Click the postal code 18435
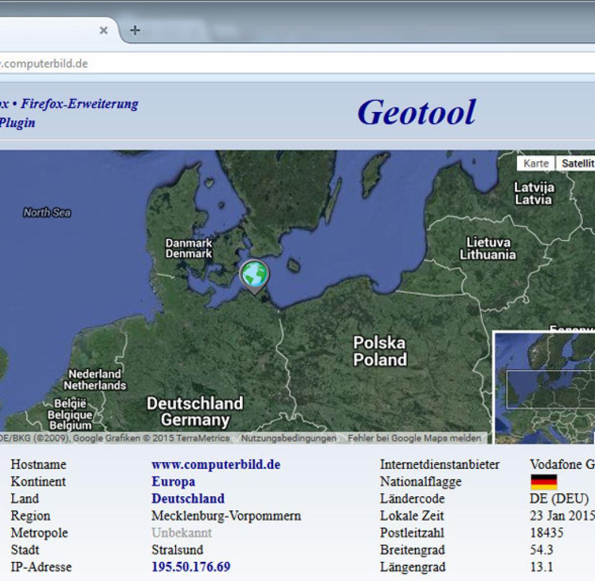Image resolution: width=595 pixels, height=581 pixels. [x=546, y=533]
